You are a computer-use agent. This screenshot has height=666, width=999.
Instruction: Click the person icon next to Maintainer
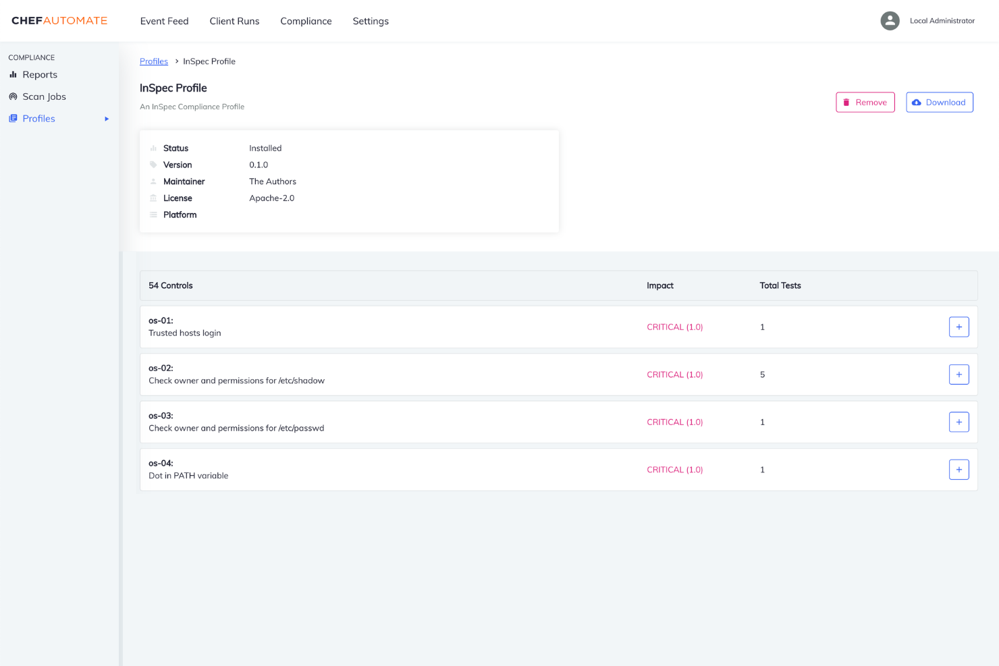coord(153,181)
